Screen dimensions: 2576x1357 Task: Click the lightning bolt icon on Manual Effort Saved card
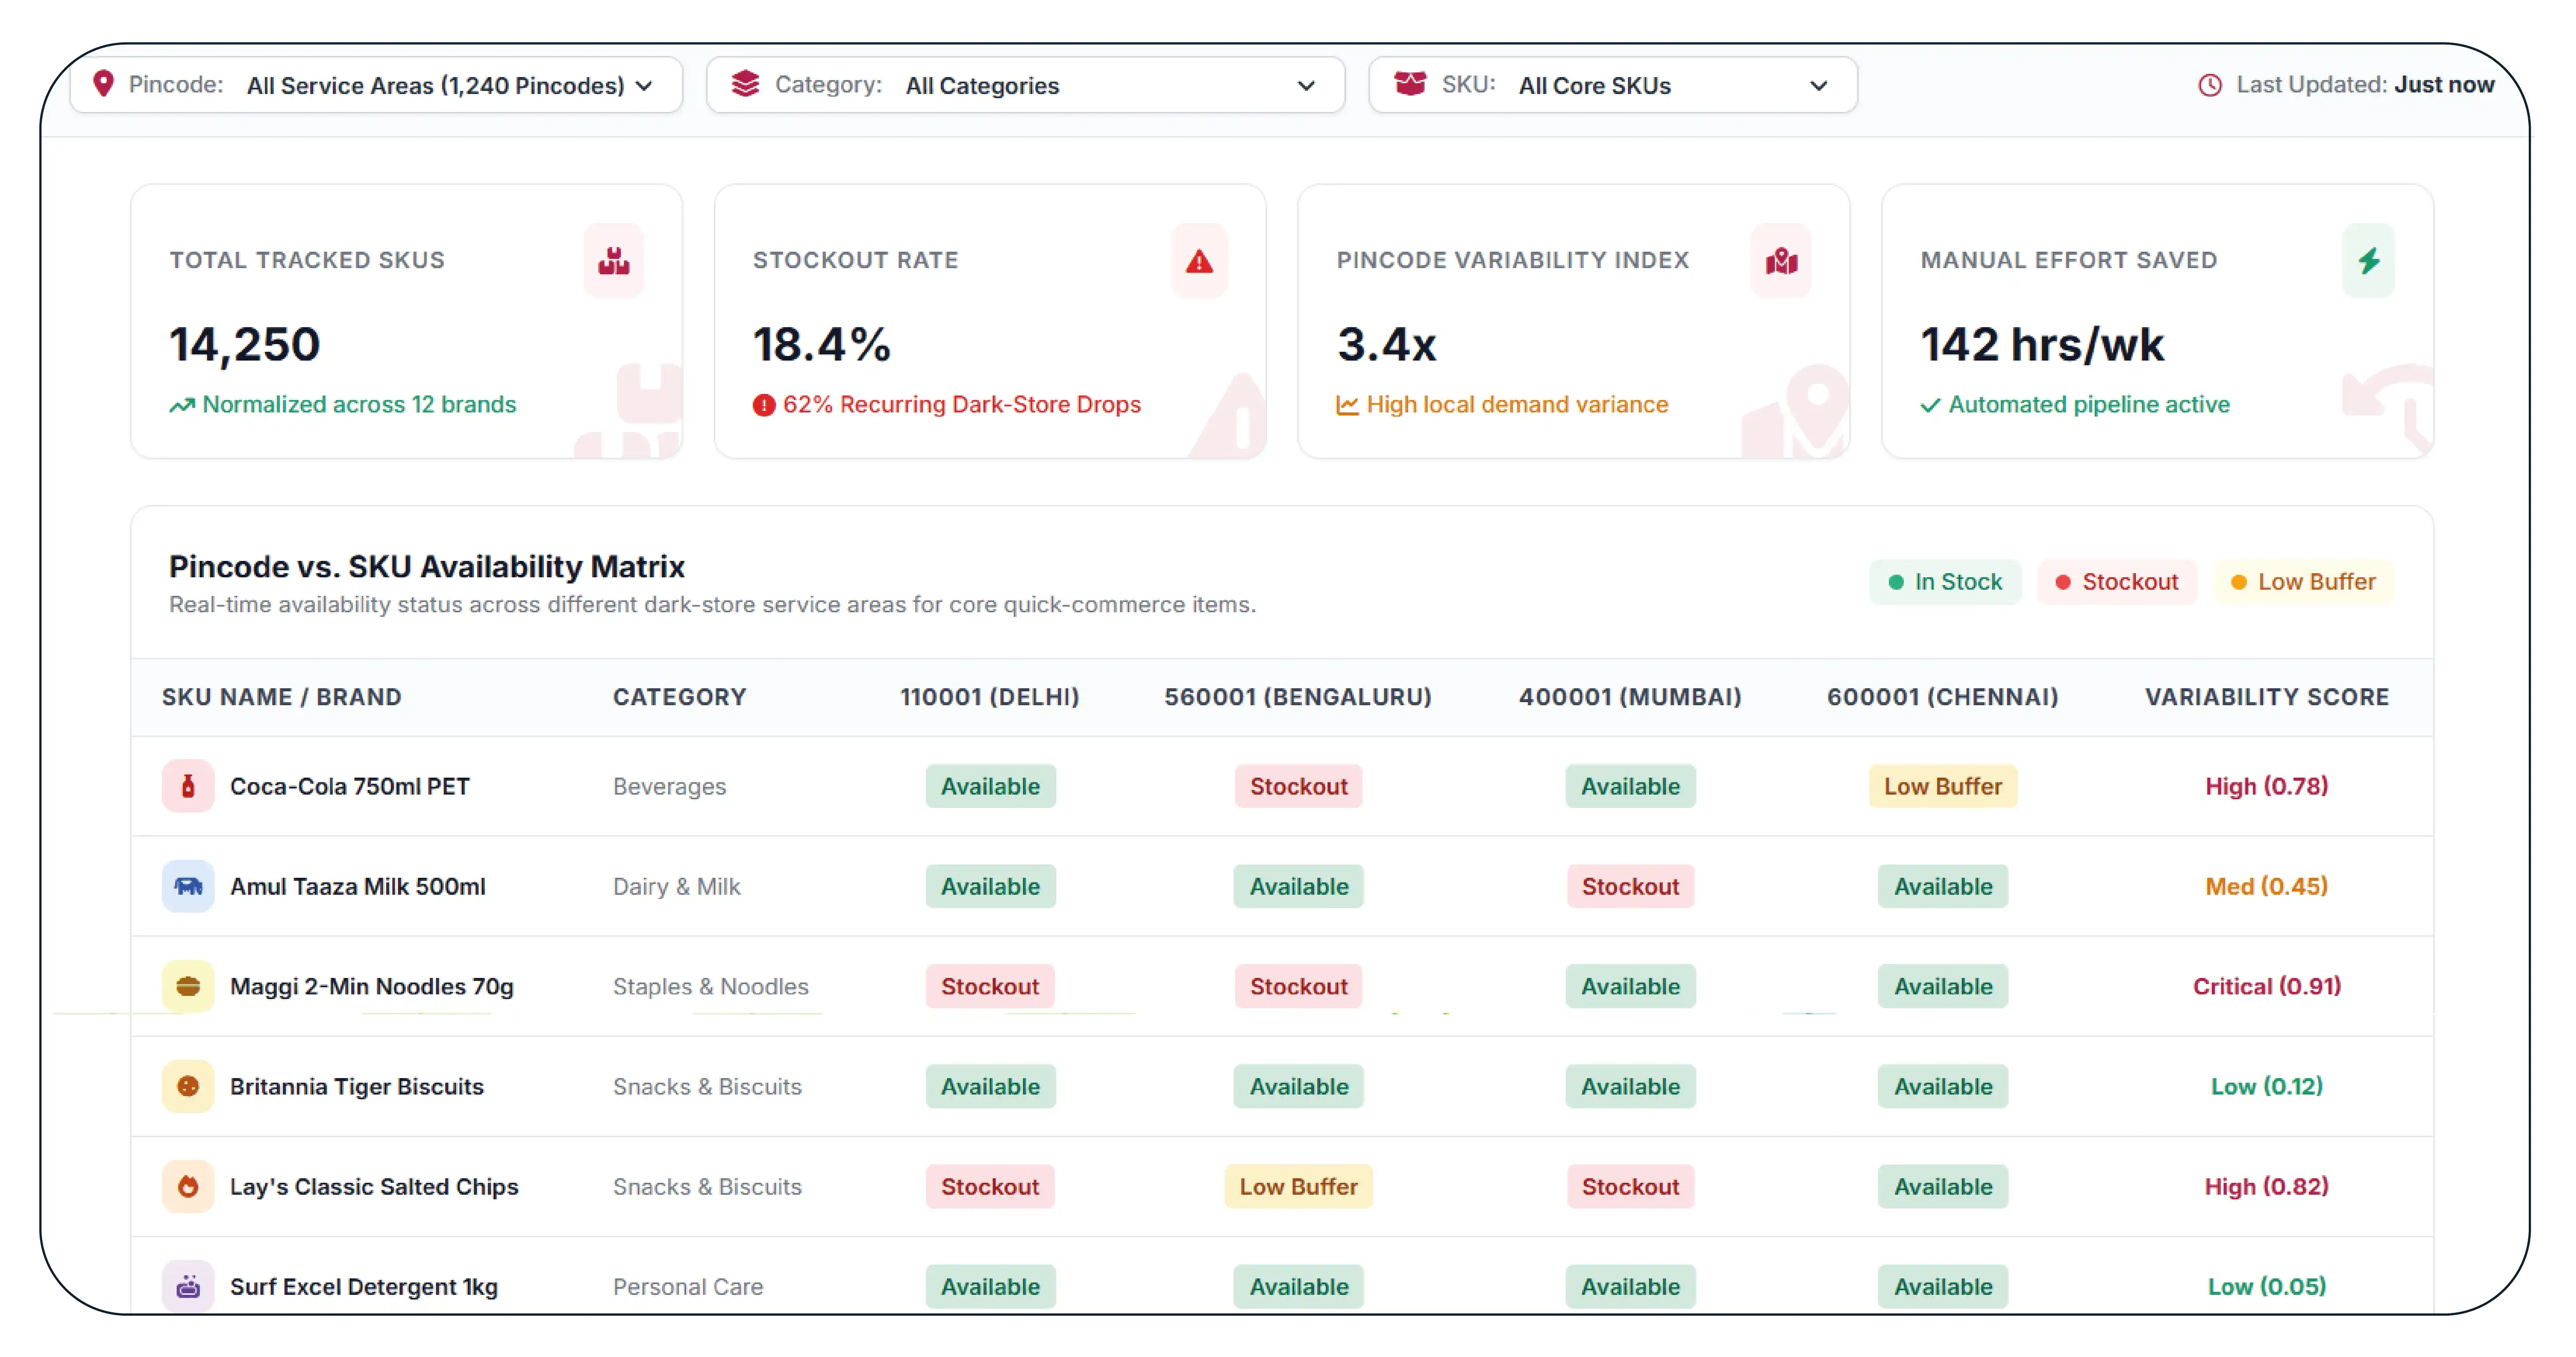(x=2368, y=261)
